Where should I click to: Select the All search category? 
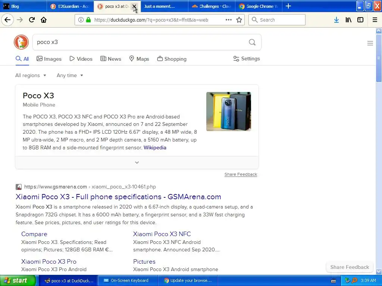(x=22, y=59)
